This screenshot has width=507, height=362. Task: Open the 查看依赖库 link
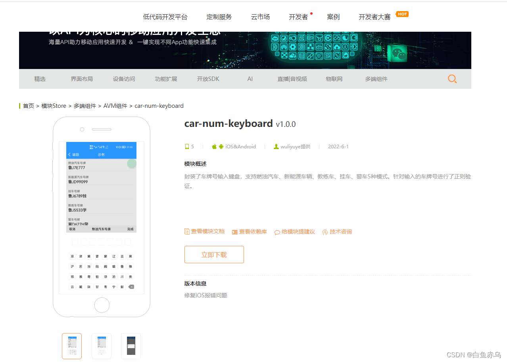[x=253, y=232]
